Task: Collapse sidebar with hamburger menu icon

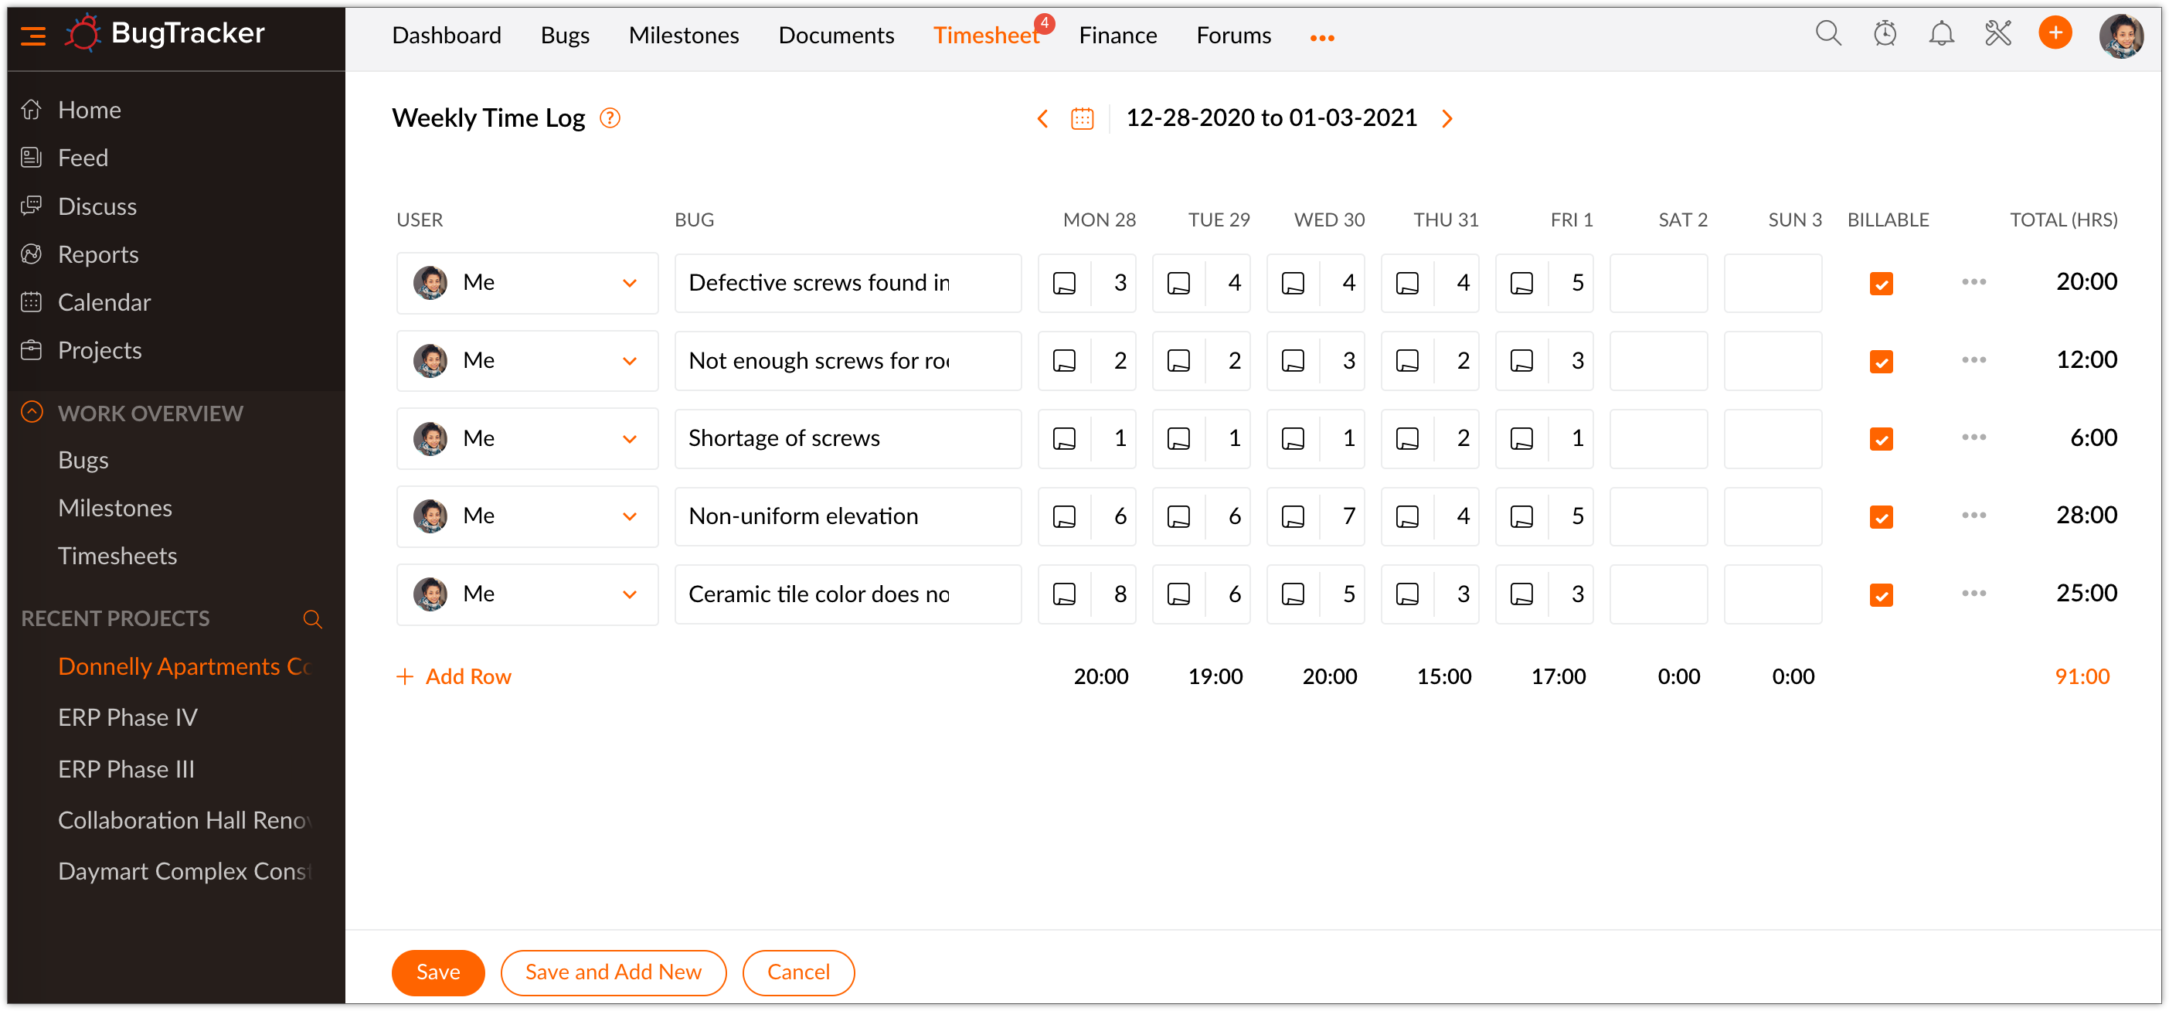Action: tap(32, 36)
